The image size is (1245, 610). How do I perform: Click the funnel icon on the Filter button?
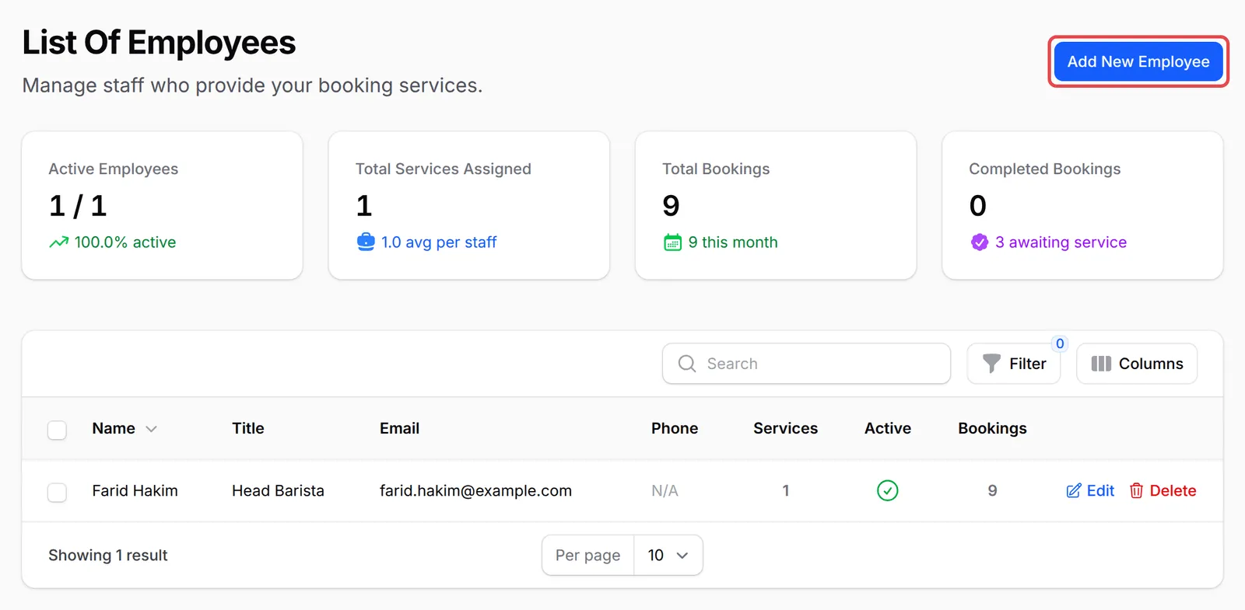[991, 364]
